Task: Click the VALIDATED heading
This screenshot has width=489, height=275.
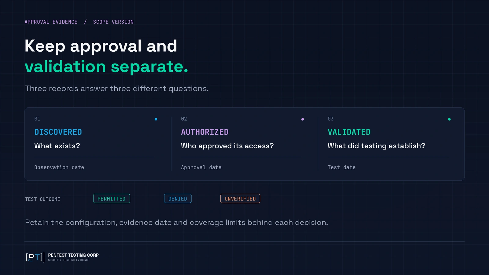Action: pos(349,132)
